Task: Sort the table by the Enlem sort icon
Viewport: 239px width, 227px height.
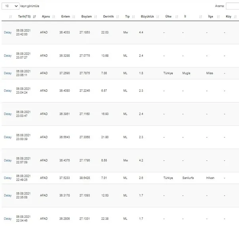Action: (x=74, y=17)
